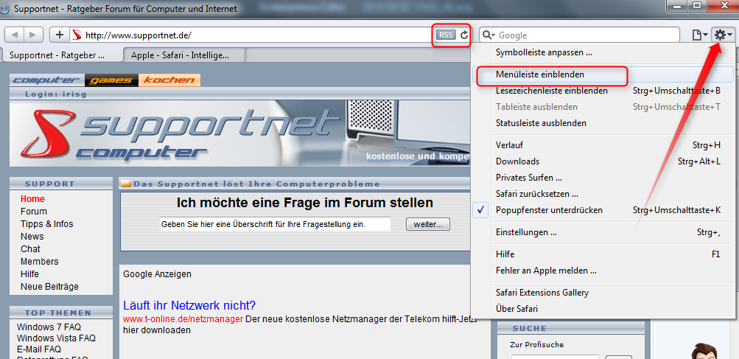739x359 pixels.
Task: Click the Supportnet favicon in address bar
Action: (x=77, y=35)
